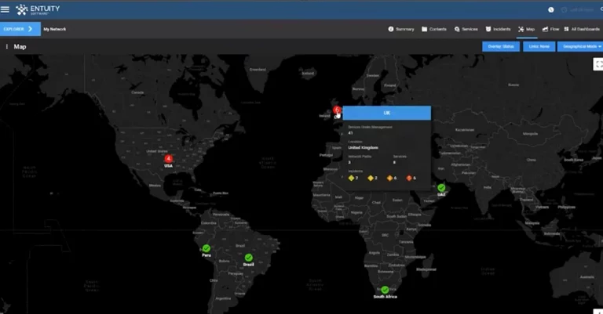Screen dimensions: 603x314
Task: Click the United Kingdom location text
Action: [x=363, y=148]
